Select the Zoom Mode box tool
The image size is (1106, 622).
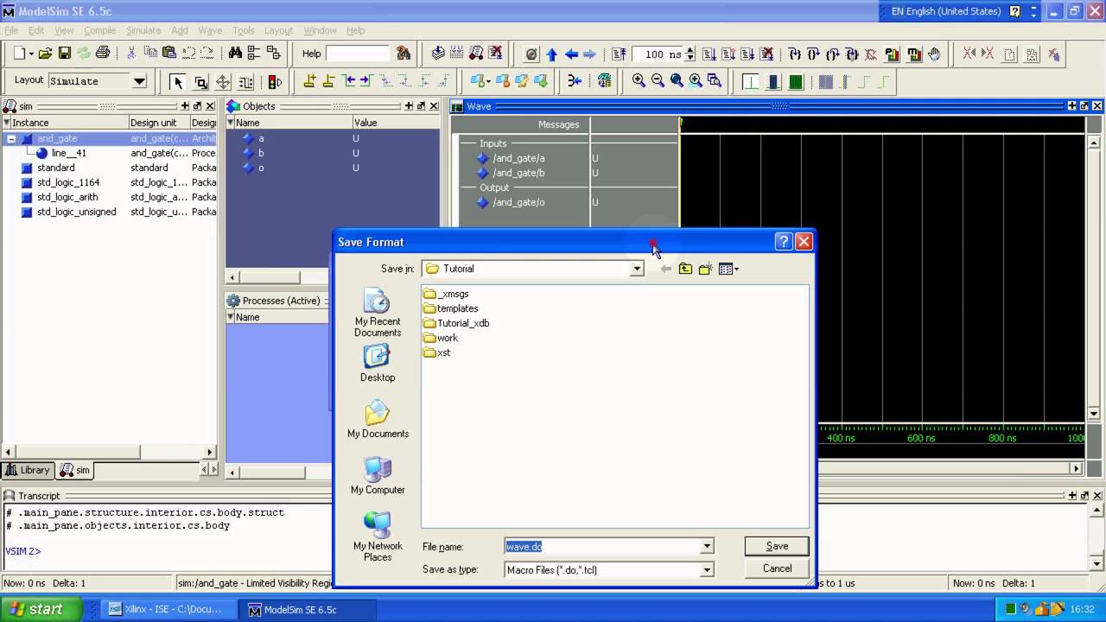coord(200,82)
